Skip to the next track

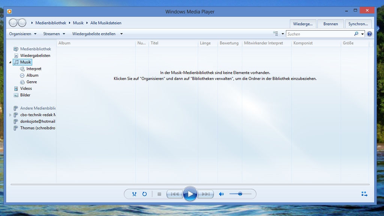(206, 194)
